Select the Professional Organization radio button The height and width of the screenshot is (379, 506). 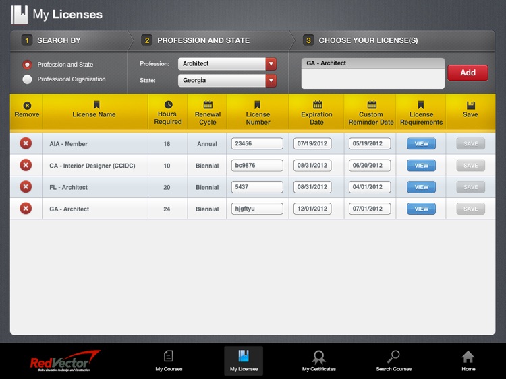[27, 79]
